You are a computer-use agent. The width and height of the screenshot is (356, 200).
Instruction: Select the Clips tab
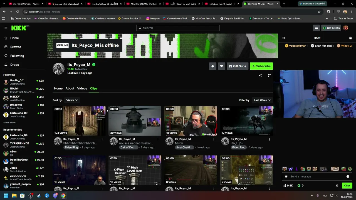94,88
